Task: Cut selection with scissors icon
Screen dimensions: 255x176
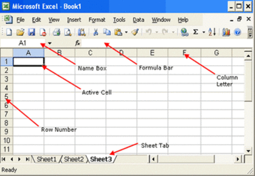Action: 96,32
